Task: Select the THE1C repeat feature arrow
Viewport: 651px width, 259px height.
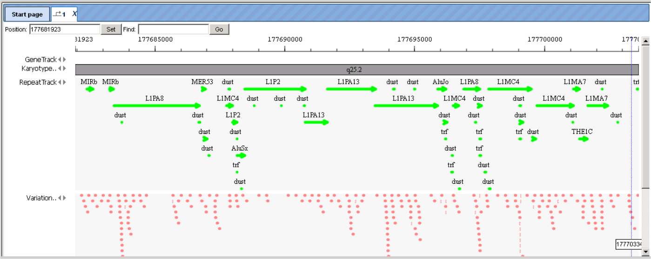Action: click(584, 139)
